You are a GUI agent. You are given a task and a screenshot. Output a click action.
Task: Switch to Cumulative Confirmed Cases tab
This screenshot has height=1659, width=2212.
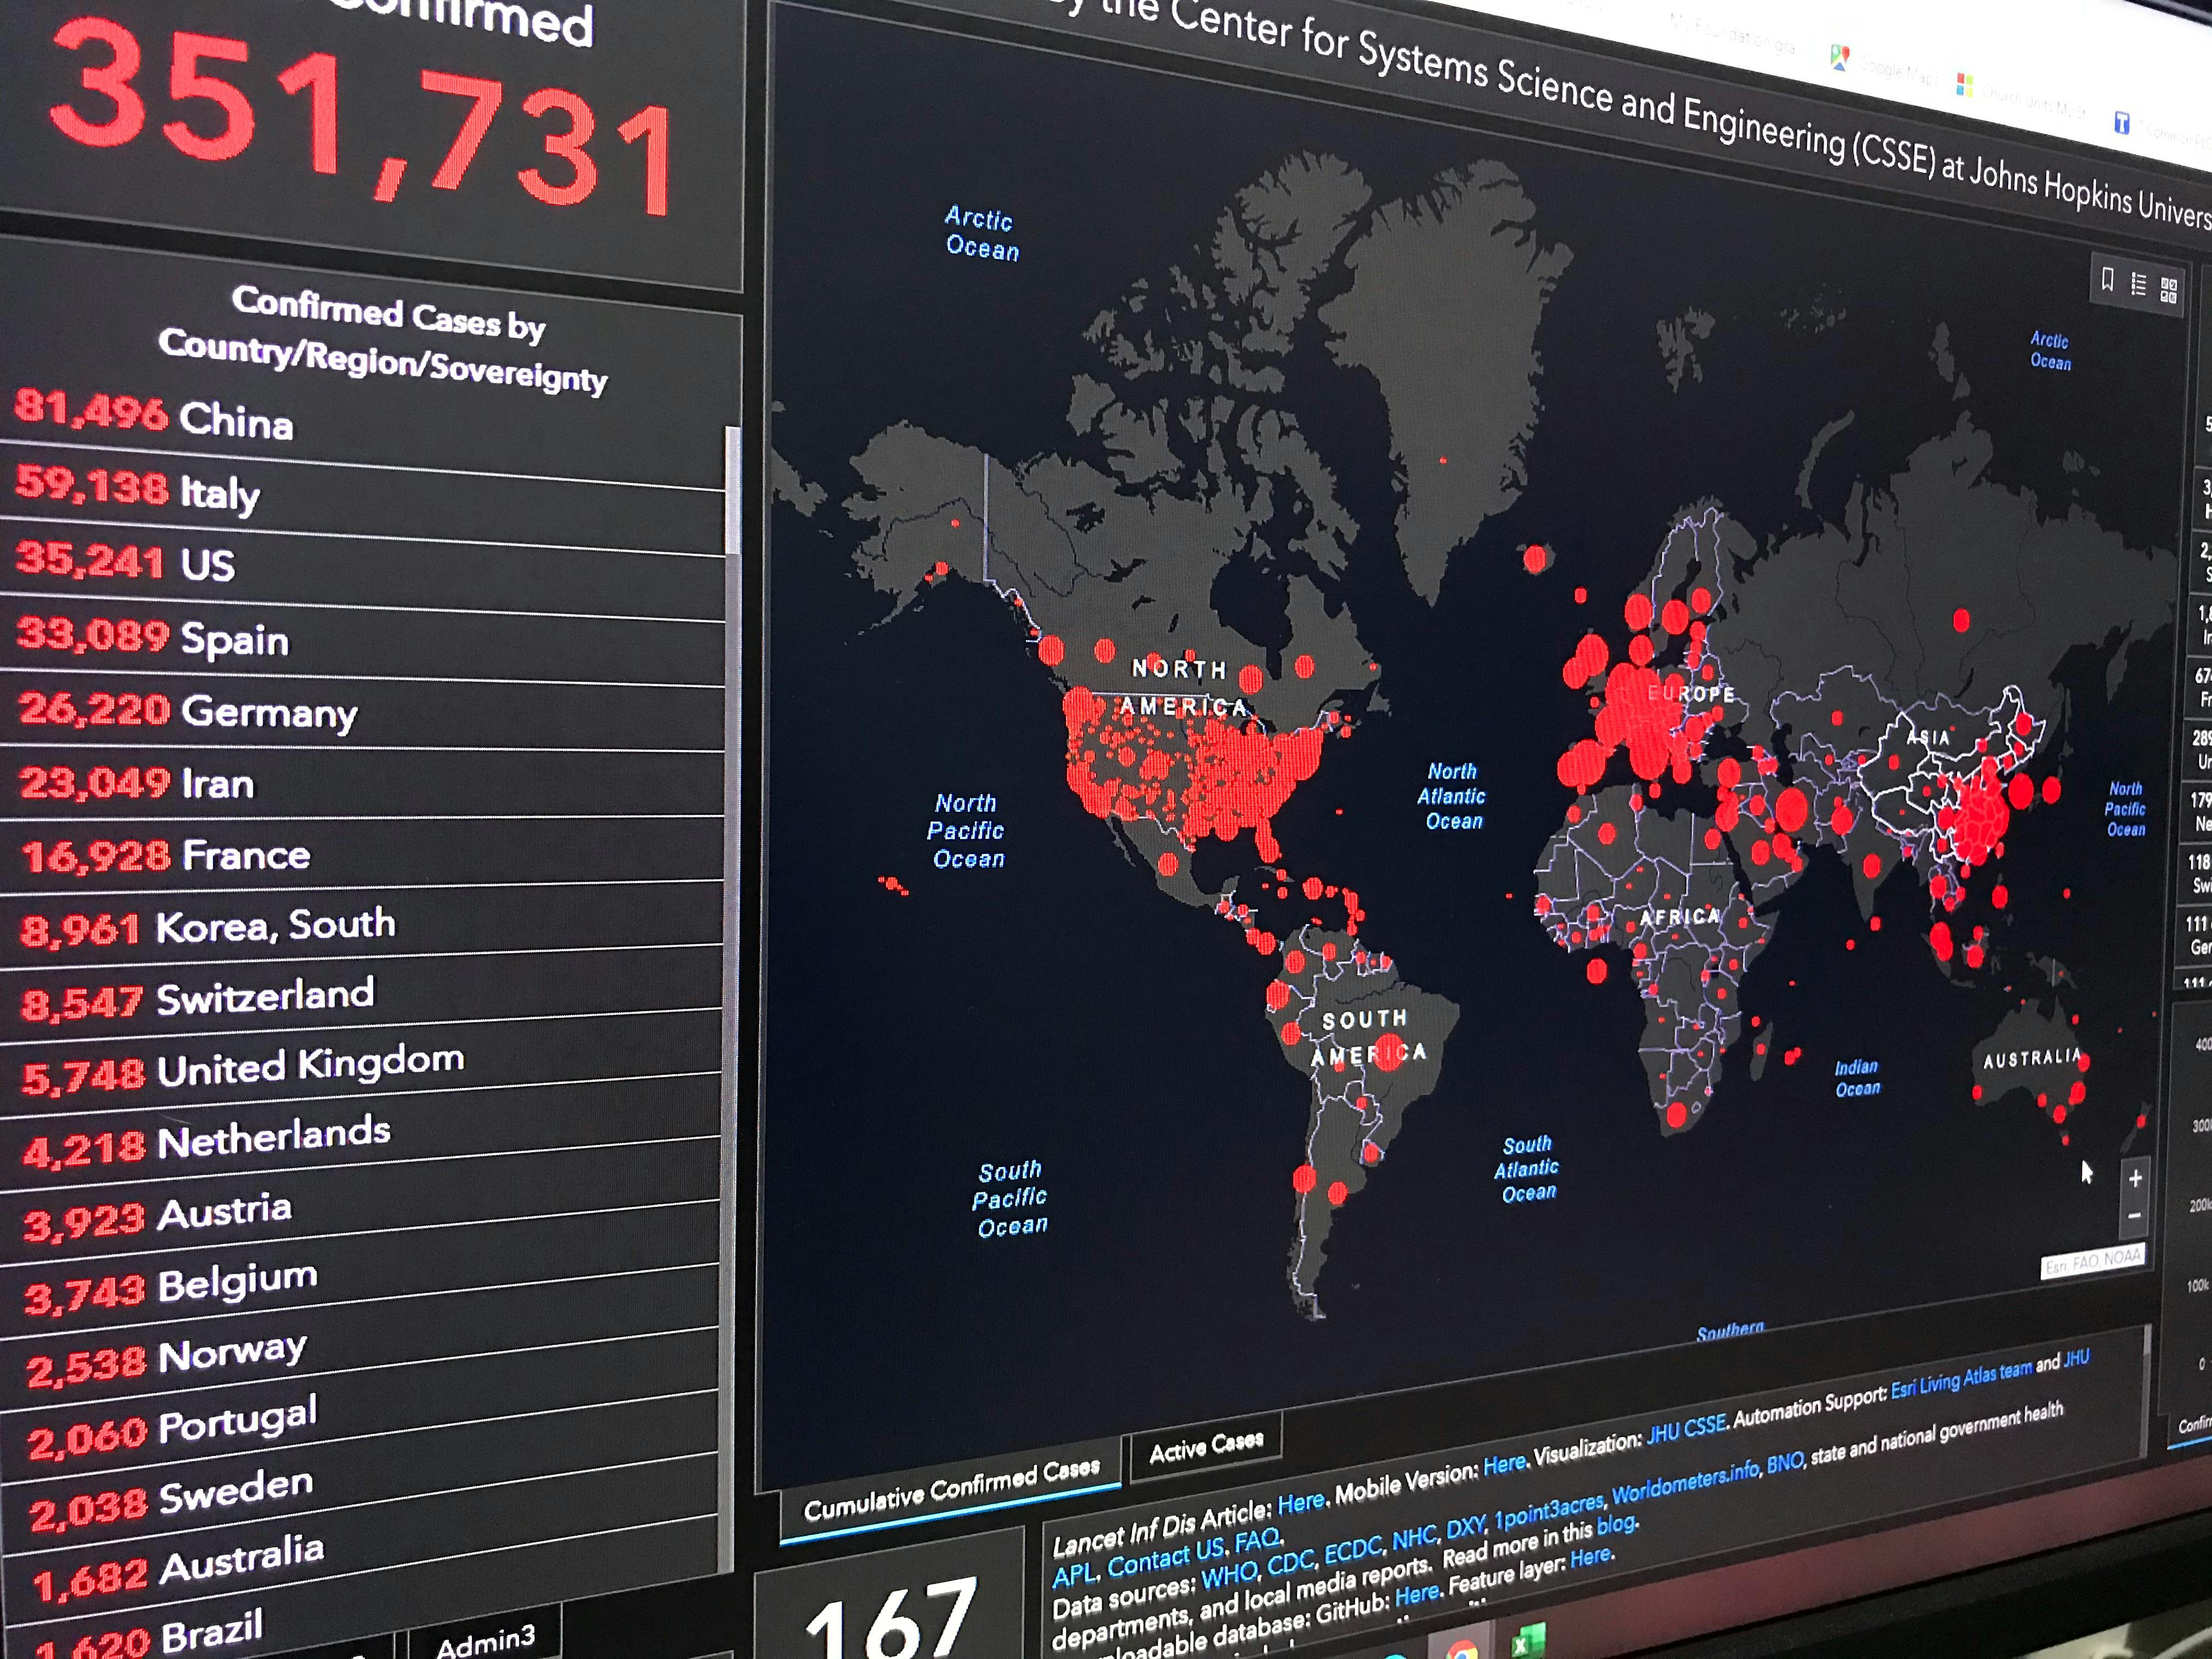(951, 1488)
